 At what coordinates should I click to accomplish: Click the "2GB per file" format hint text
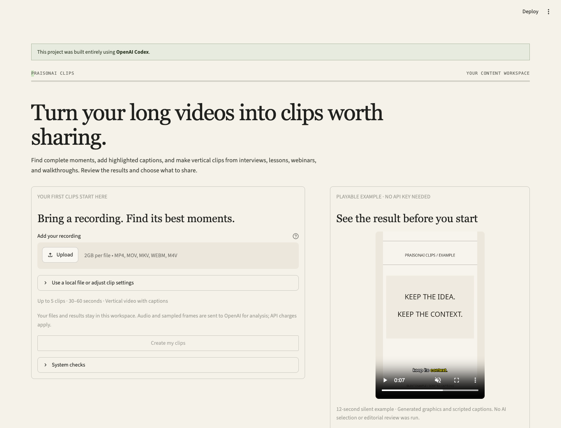click(x=131, y=256)
